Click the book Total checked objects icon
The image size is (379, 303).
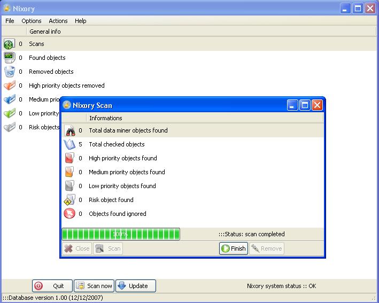pos(69,144)
